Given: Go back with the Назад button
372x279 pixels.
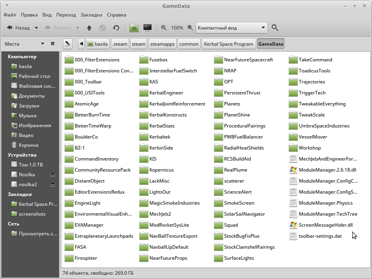Looking at the screenshot, I should (x=18, y=28).
